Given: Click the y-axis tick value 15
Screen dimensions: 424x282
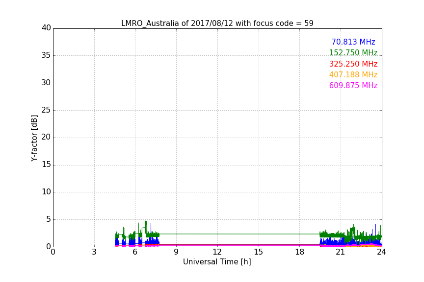Looking at the screenshot, I should [x=46, y=164].
